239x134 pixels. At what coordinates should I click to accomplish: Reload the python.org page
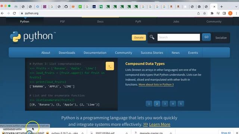click(x=14, y=13)
